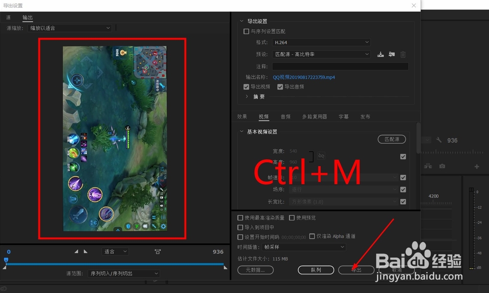Click the settings panel vertical scrollbar

pos(418,138)
